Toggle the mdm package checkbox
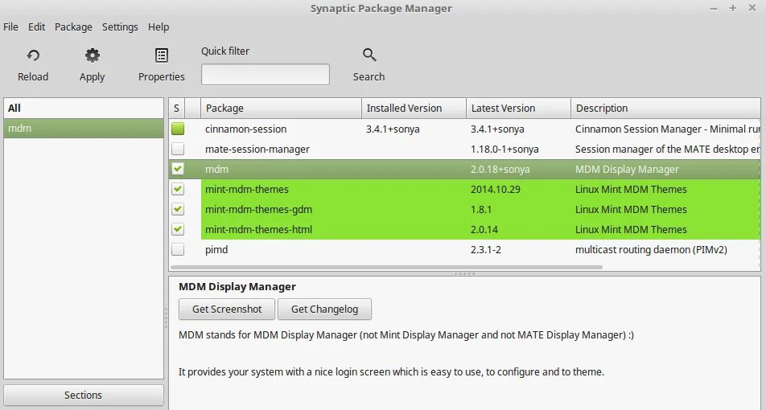The height and width of the screenshot is (410, 766). (x=178, y=169)
